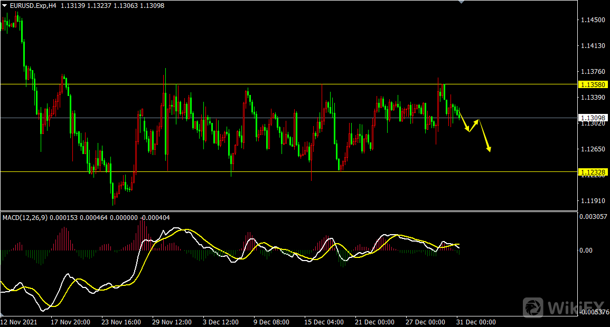Select the 1.12328 yellow price level label

[x=594, y=172]
